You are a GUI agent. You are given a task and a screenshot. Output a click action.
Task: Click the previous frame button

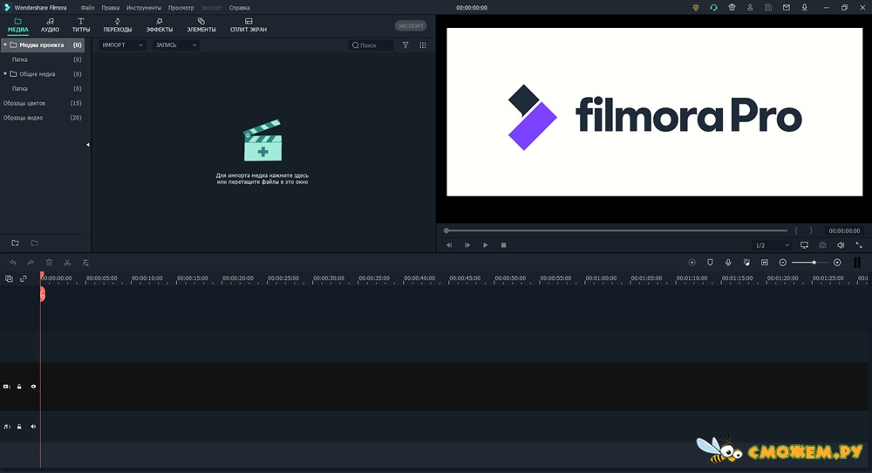(449, 245)
